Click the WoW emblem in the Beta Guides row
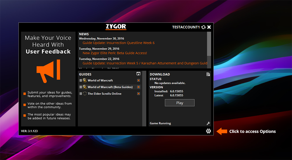The image size is (292, 160). click(85, 87)
